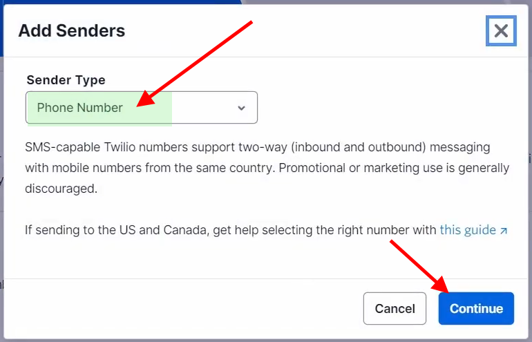Open the Sender Type dropdown
This screenshot has width=532, height=342.
coord(141,108)
